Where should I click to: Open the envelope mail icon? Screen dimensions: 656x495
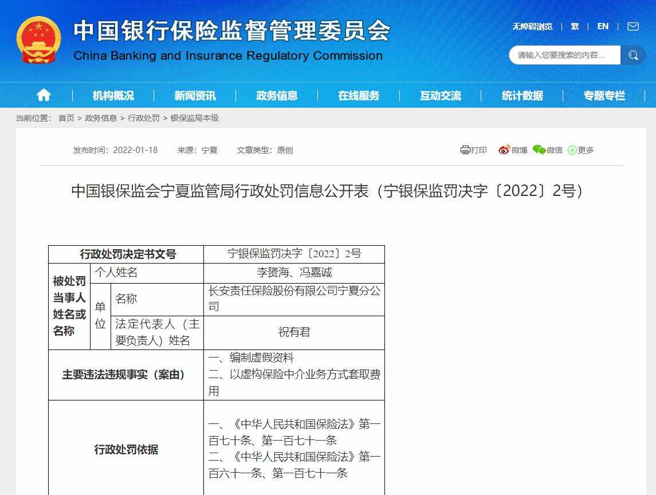633,27
